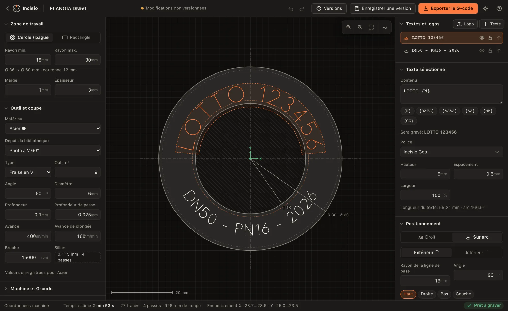Lock the LOTTO 123456 text layer
The width and height of the screenshot is (508, 311).
pyautogui.click(x=490, y=38)
